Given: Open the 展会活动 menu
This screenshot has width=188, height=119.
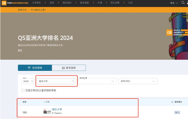Looking at the screenshot, I should pyautogui.click(x=67, y=3).
